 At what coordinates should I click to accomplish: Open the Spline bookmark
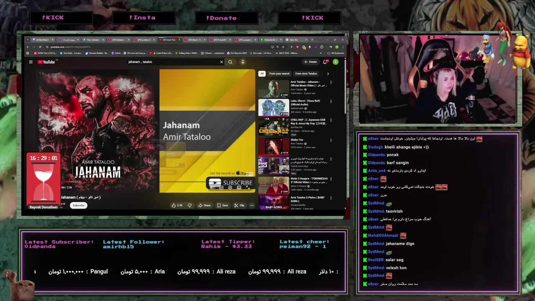[x=116, y=53]
